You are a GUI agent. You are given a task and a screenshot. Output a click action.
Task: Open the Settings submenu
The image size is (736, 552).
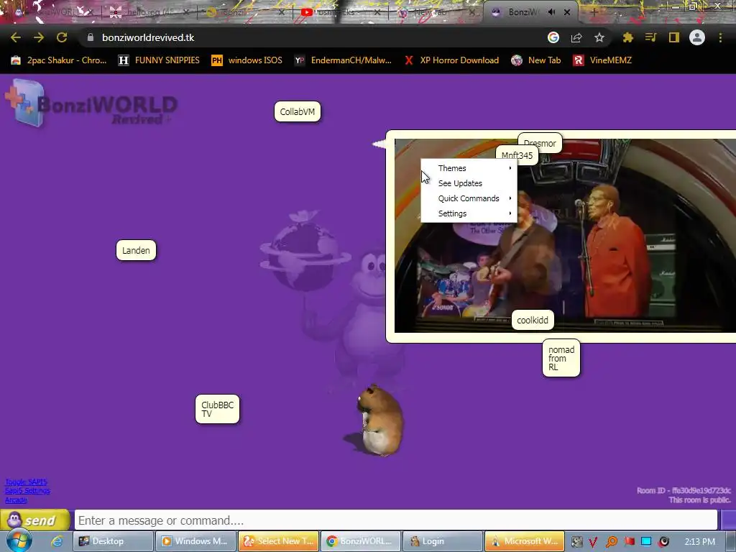[469, 213]
